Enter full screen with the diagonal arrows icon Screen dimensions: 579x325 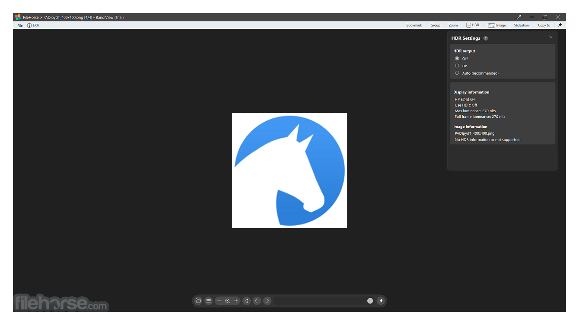point(519,17)
